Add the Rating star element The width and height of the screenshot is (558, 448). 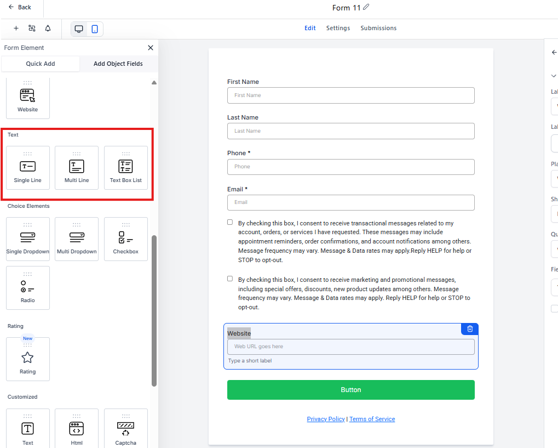[27, 359]
